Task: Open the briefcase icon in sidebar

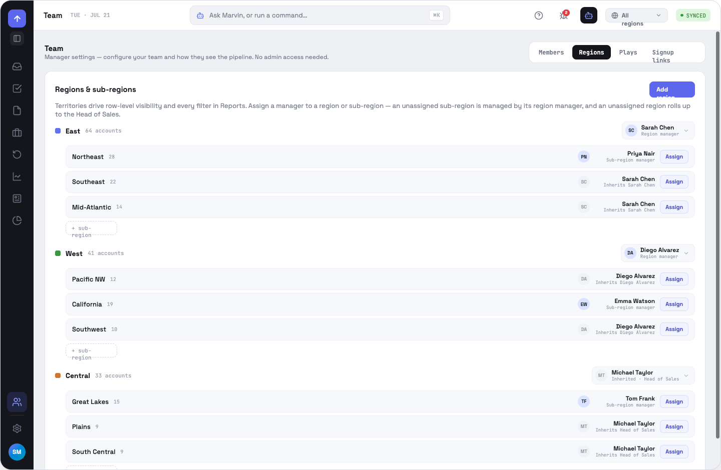Action: pos(17,132)
